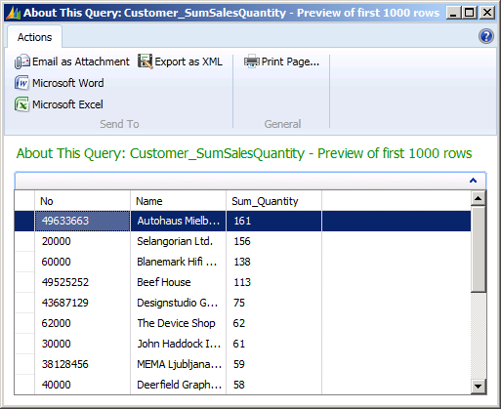This screenshot has width=501, height=409.
Task: Select customer number 49633663 cell
Action: click(x=82, y=221)
